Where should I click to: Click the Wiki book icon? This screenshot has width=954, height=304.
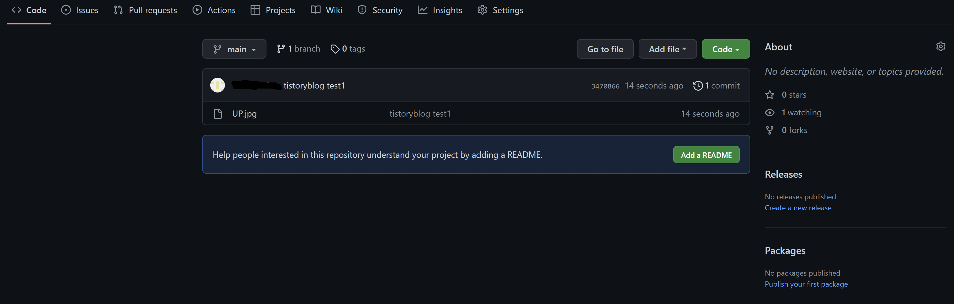pos(316,10)
